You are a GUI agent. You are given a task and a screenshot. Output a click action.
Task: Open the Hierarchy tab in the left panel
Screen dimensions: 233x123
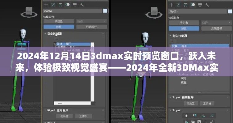click(x=60, y=5)
